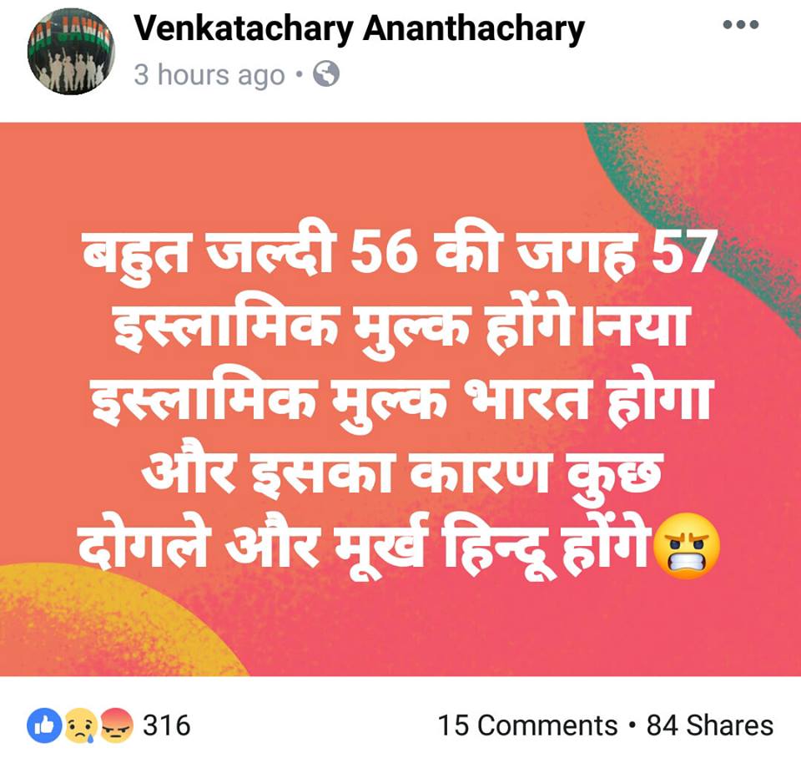
Task: Click the angry reaction icon beside 316
Action: click(x=116, y=725)
